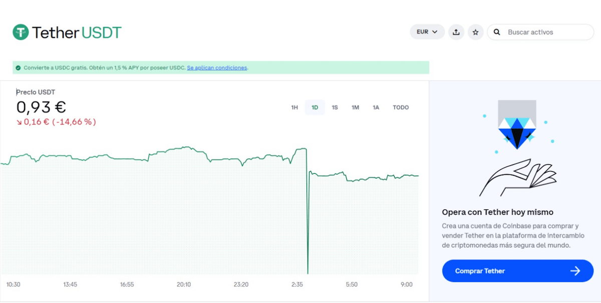Select the TODO time range tab
This screenshot has width=601, height=303.
pyautogui.click(x=401, y=107)
